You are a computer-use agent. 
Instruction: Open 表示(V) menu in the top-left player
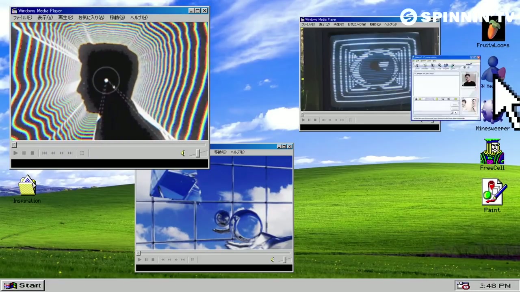coord(45,17)
